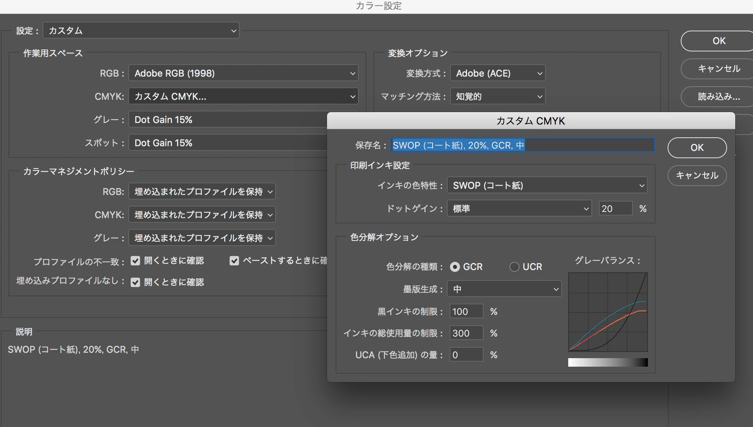Click the grayscale gradient bar under graph

coord(608,362)
